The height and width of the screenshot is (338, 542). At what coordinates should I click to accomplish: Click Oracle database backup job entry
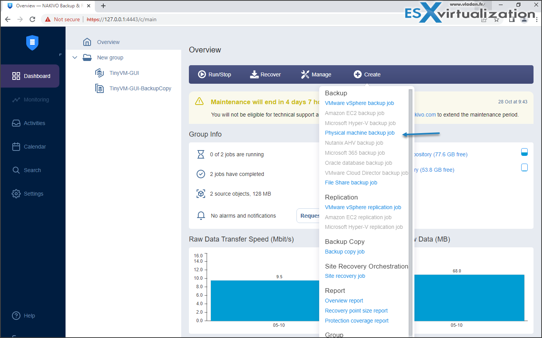coord(359,163)
